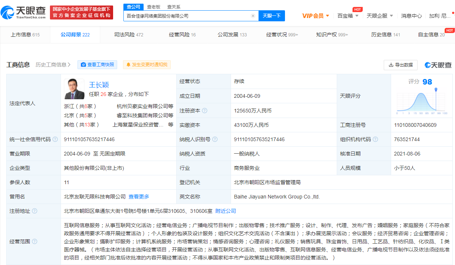Switch to the 查关系 search tab
This screenshot has height=265, width=455.
[x=174, y=7]
